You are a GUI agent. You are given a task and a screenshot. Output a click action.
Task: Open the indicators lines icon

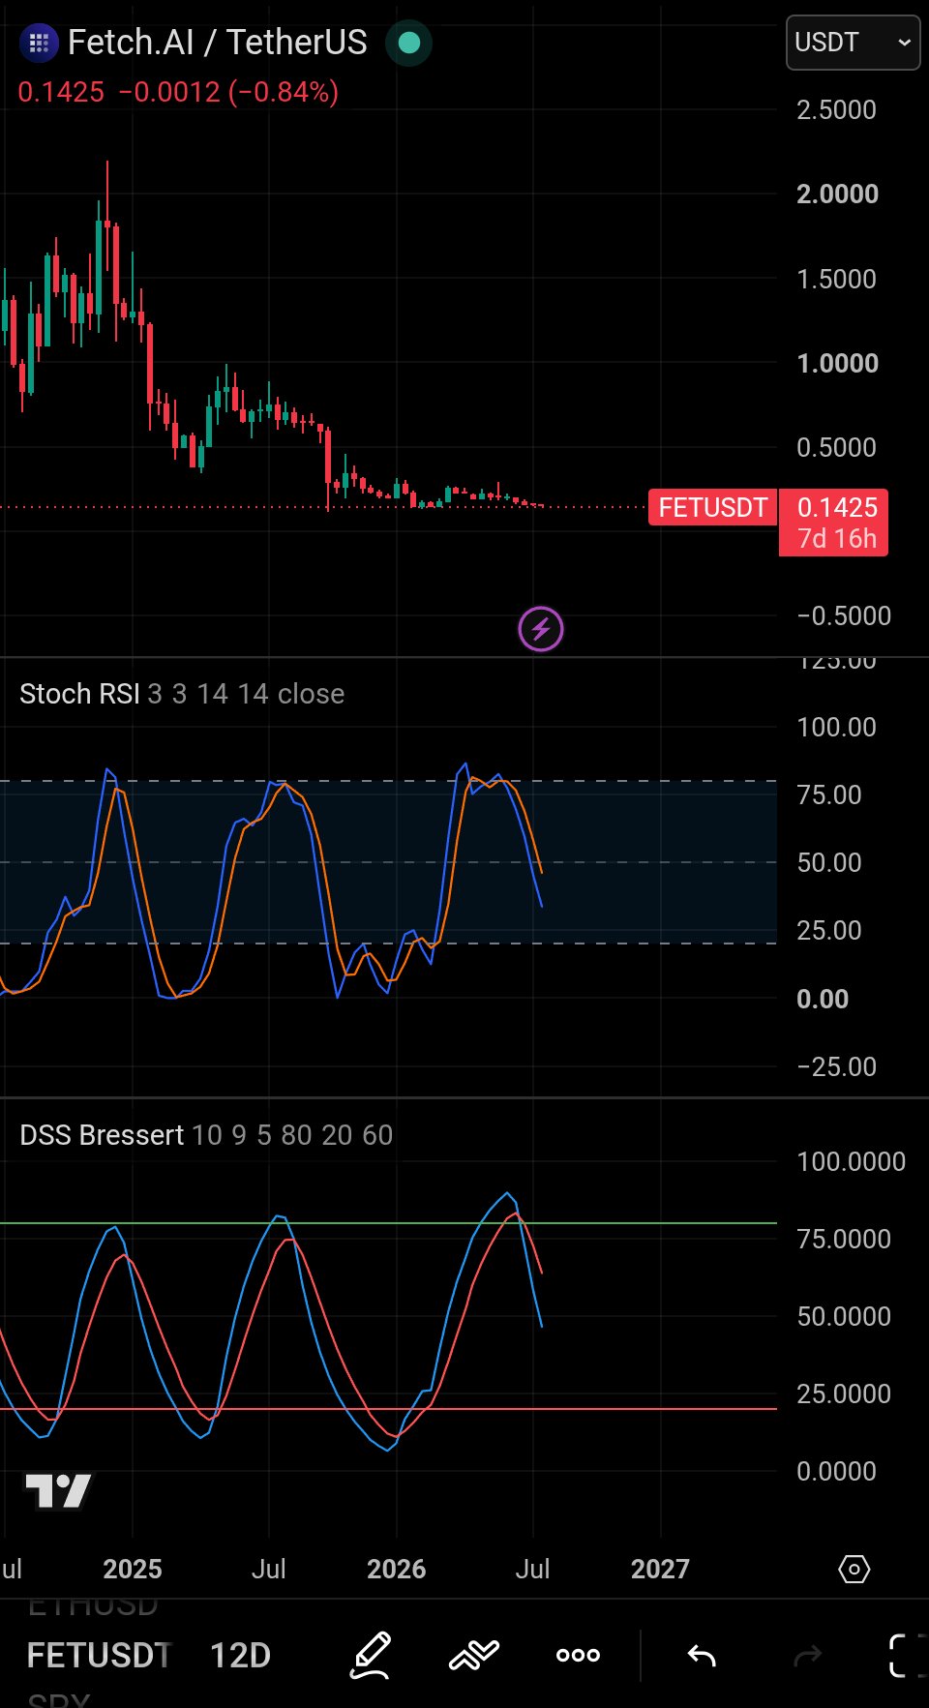[x=474, y=1655]
